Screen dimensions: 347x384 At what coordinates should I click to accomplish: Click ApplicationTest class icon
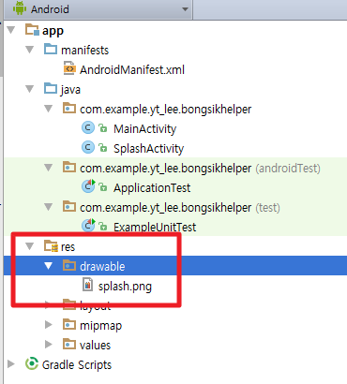pos(88,186)
